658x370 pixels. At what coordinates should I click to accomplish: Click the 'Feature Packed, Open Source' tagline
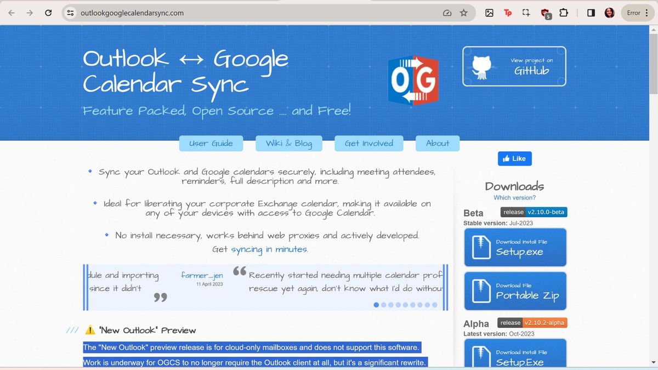click(217, 111)
